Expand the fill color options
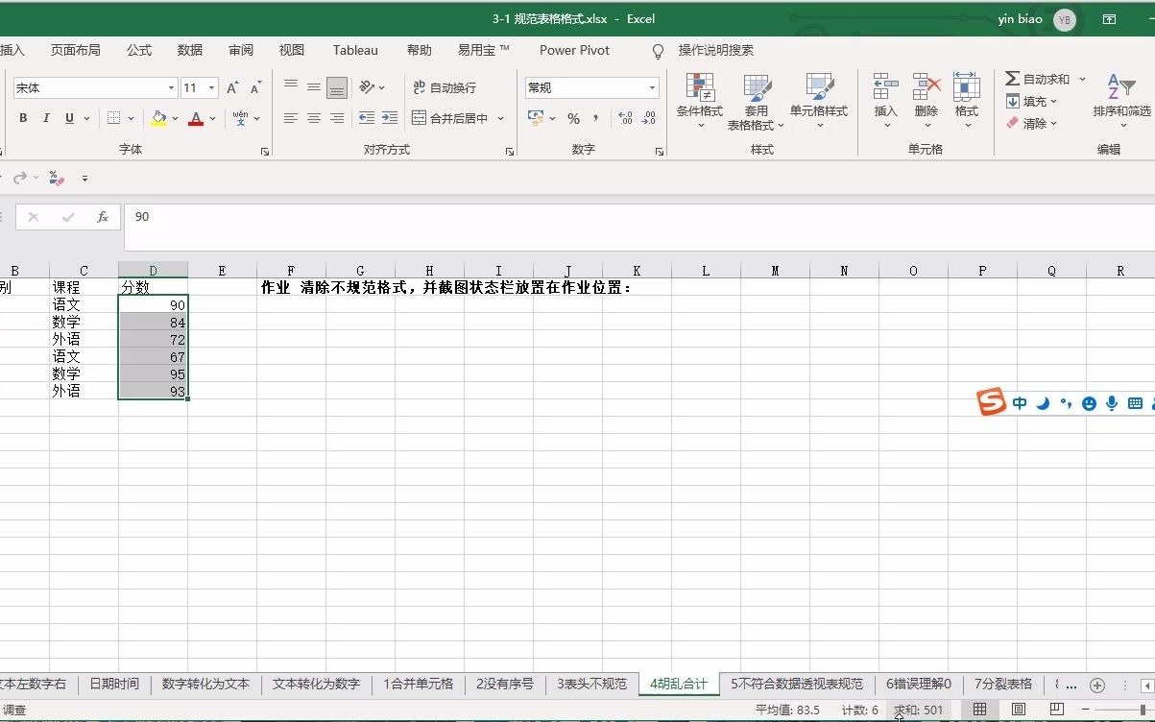 (x=176, y=118)
